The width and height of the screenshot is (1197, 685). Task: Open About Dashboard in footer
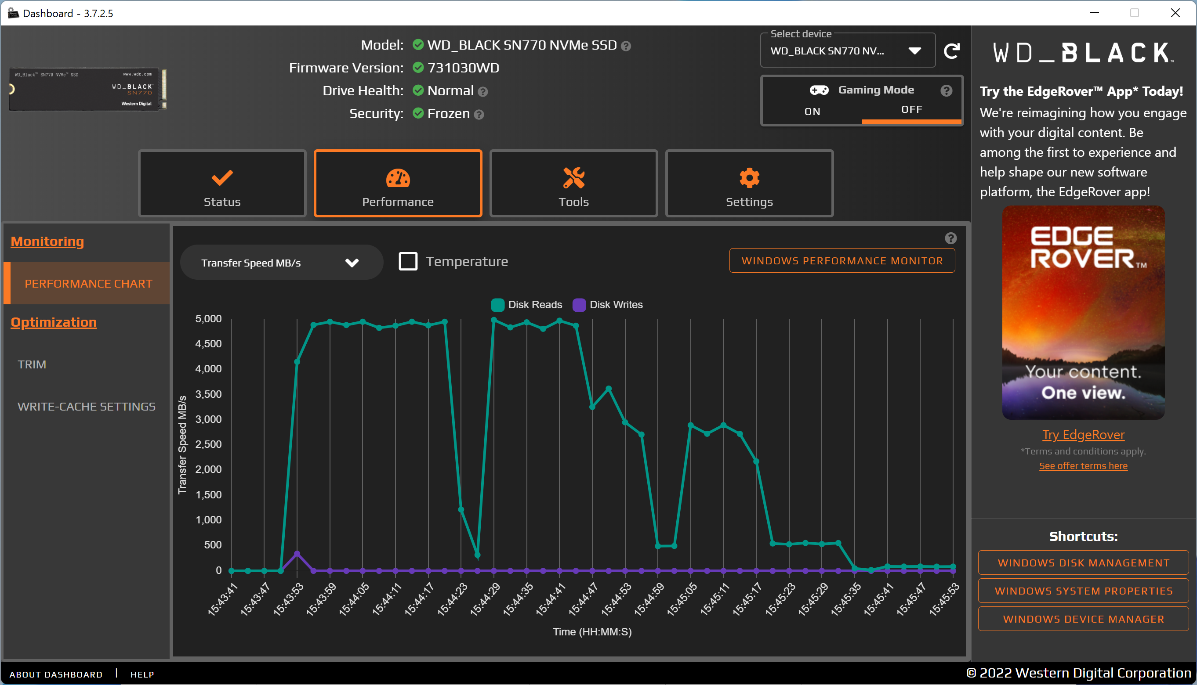coord(56,674)
